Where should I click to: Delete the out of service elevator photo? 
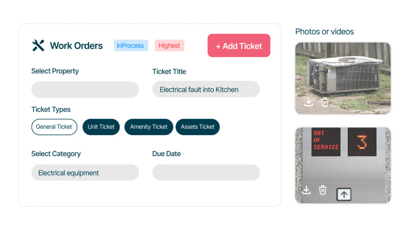point(323,190)
